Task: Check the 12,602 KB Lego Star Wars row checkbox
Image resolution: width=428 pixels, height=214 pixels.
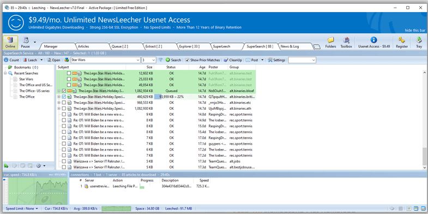Action: coord(69,73)
